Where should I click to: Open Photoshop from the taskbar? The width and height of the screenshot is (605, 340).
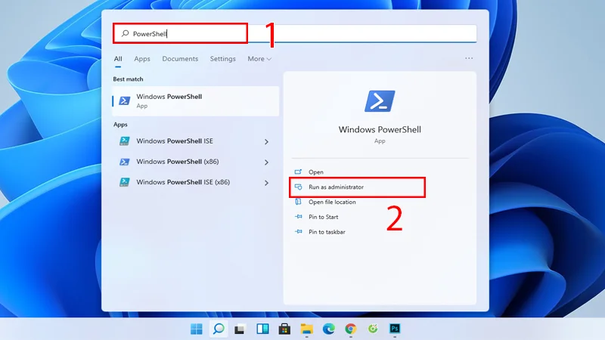click(x=395, y=329)
